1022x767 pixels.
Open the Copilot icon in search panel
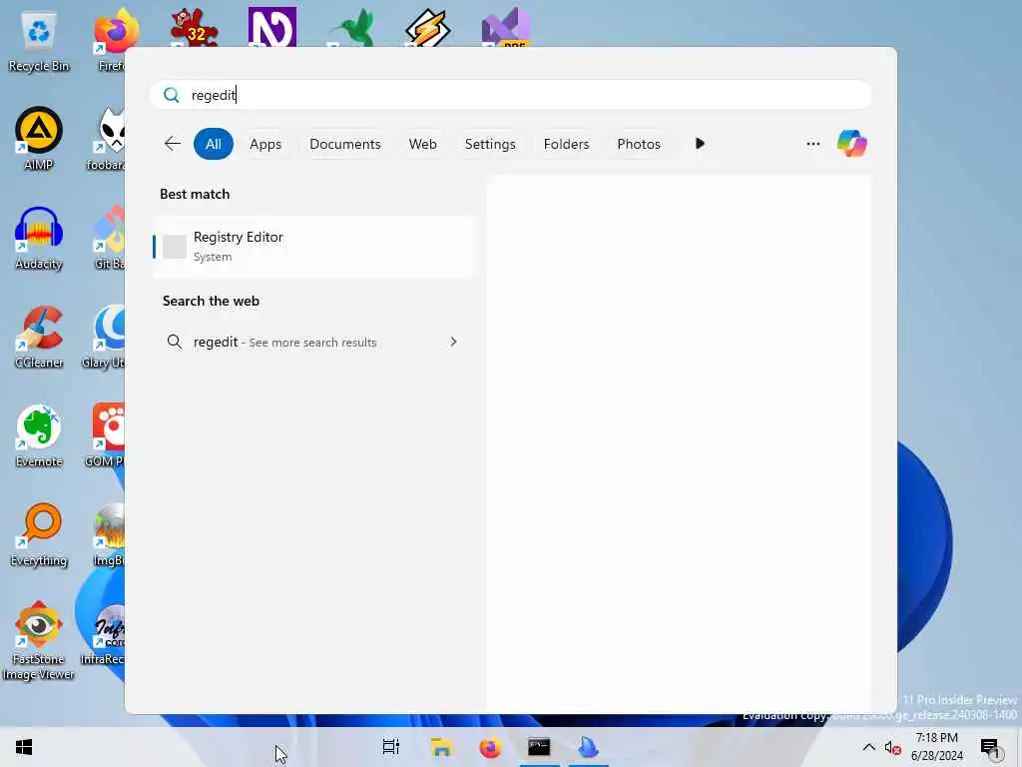point(852,144)
